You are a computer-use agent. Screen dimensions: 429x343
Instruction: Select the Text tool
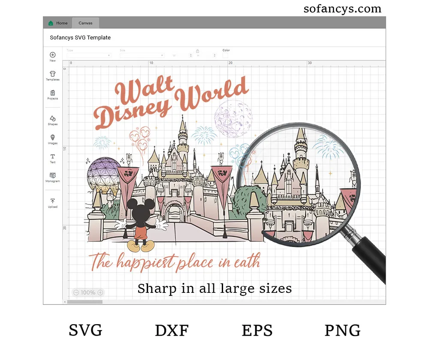[52, 158]
